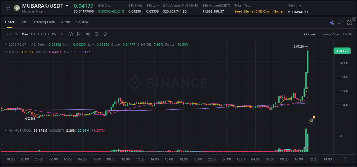Image resolution: width=357 pixels, height=167 pixels.
Task: Switch to the Depth view
Action: [348, 34]
